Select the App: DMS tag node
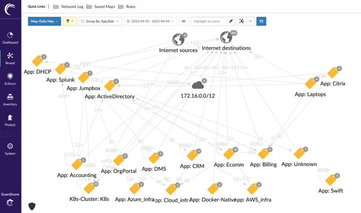Image resolution: width=361 pixels, height=213 pixels. [154, 158]
